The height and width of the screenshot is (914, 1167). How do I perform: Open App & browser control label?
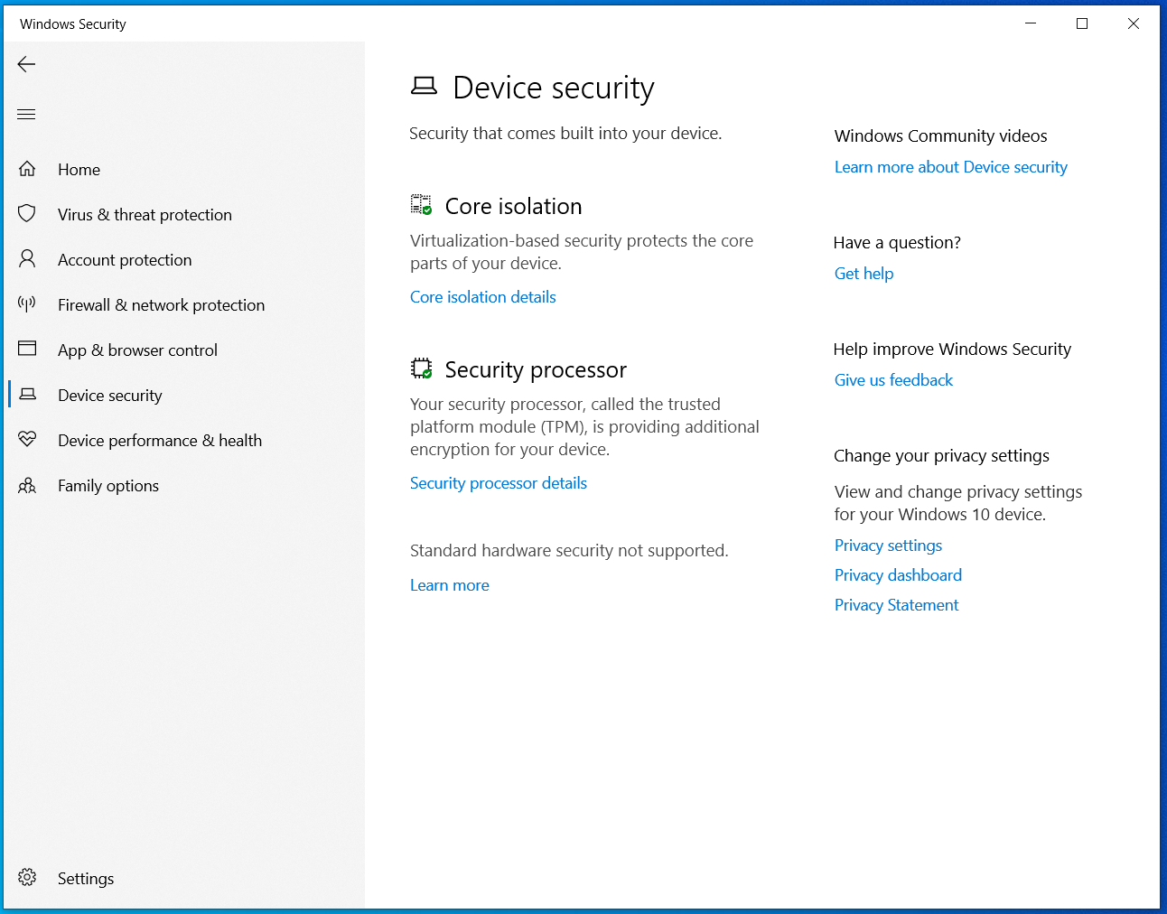pos(137,350)
